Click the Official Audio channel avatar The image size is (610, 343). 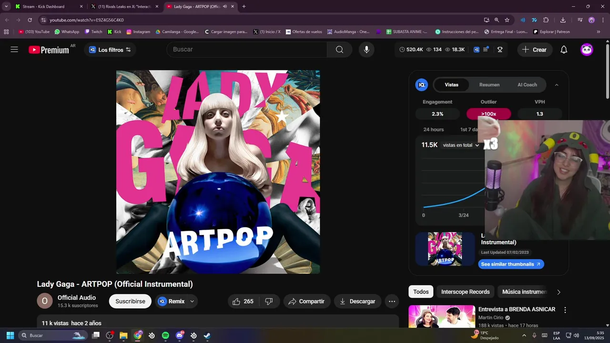tap(45, 301)
